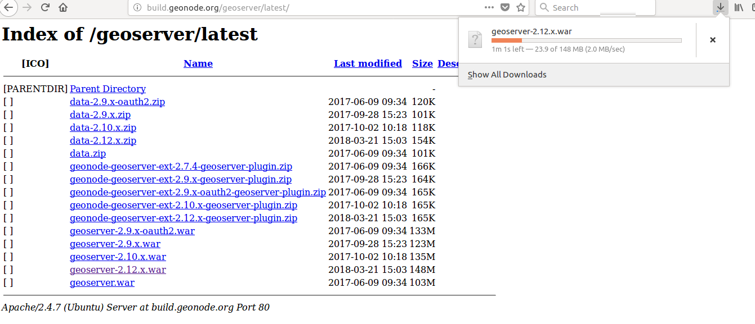Screen dimensions: 755x324
Task: Open the Library toolbar button
Action: 739,7
